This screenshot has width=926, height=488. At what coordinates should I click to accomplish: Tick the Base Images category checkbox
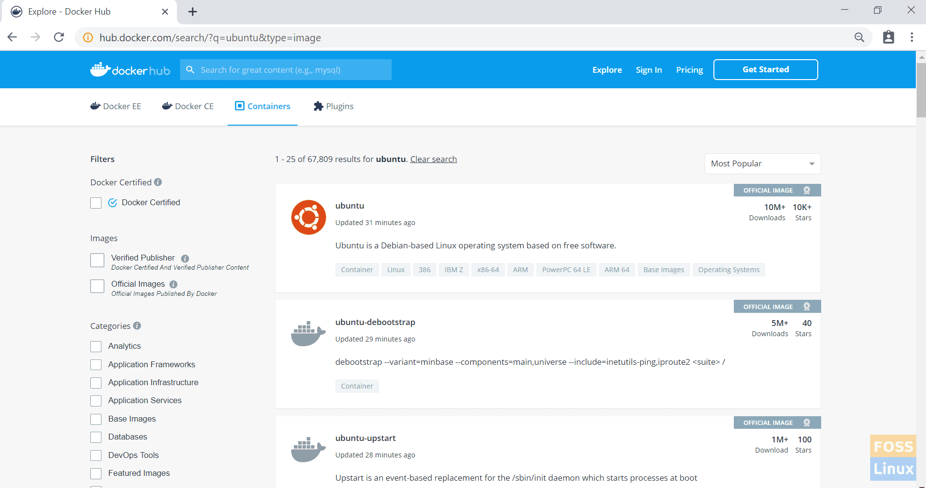coord(96,419)
